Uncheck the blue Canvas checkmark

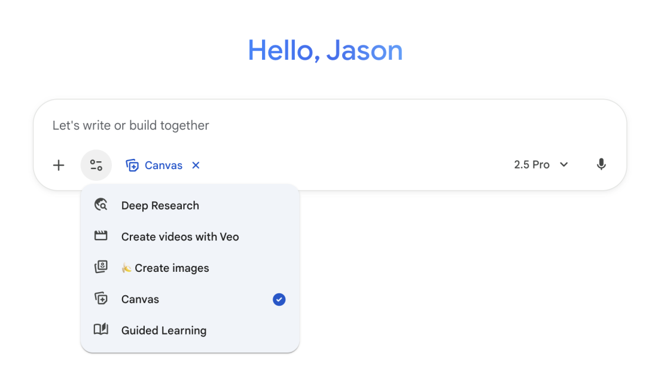click(x=279, y=299)
